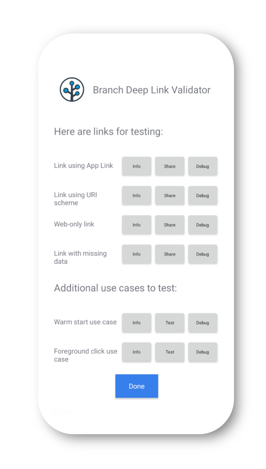The height and width of the screenshot is (469, 266).
Task: Open Info for Link using App Link
Action: coord(137,166)
